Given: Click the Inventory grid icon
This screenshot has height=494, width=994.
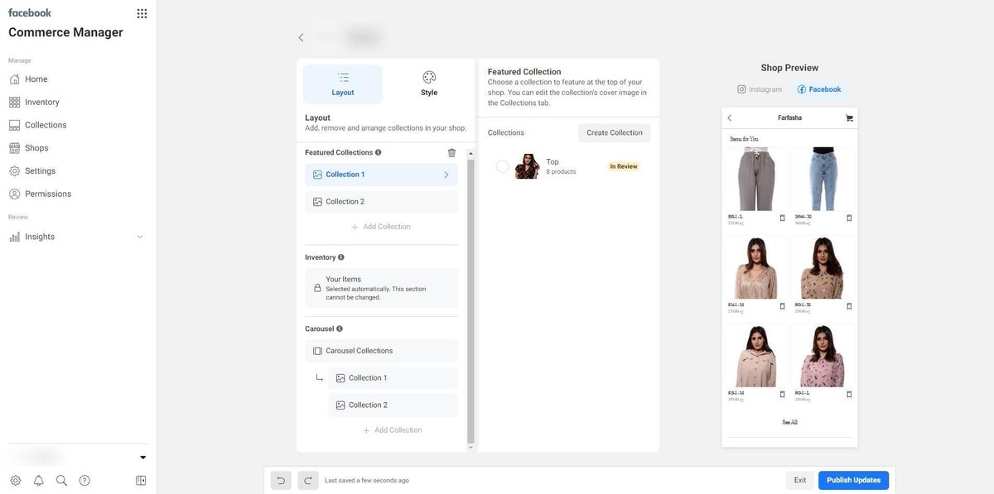Looking at the screenshot, I should [14, 103].
